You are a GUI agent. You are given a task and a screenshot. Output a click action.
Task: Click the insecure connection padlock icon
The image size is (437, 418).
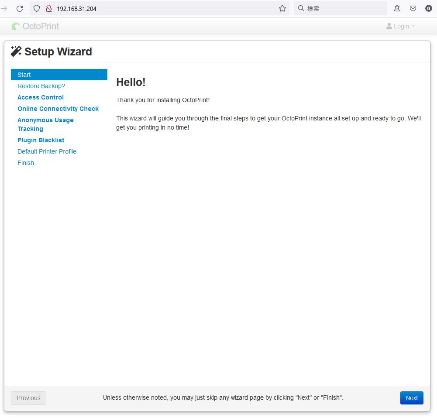(49, 9)
